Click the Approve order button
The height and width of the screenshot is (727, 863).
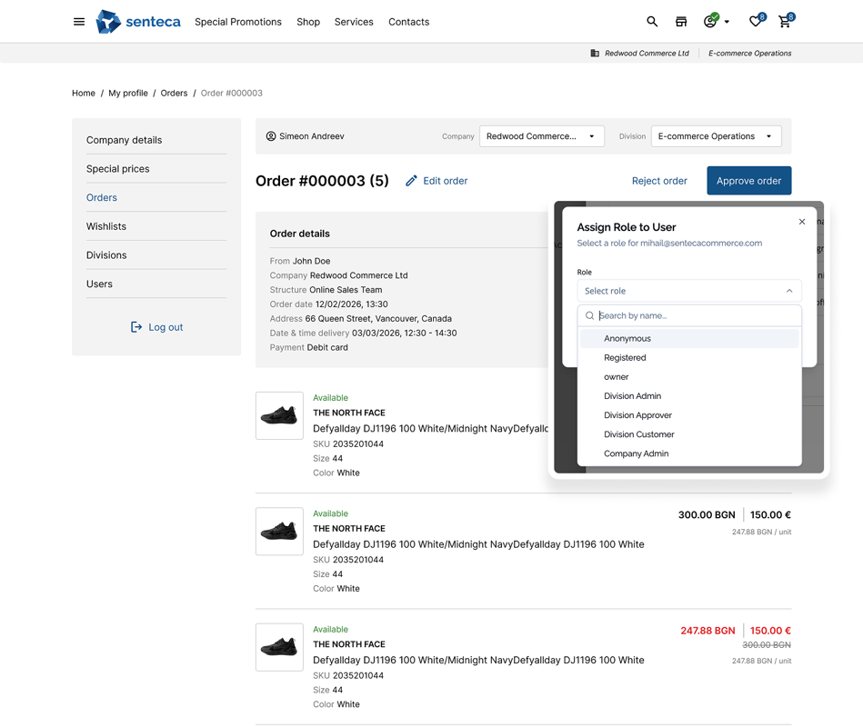(749, 180)
